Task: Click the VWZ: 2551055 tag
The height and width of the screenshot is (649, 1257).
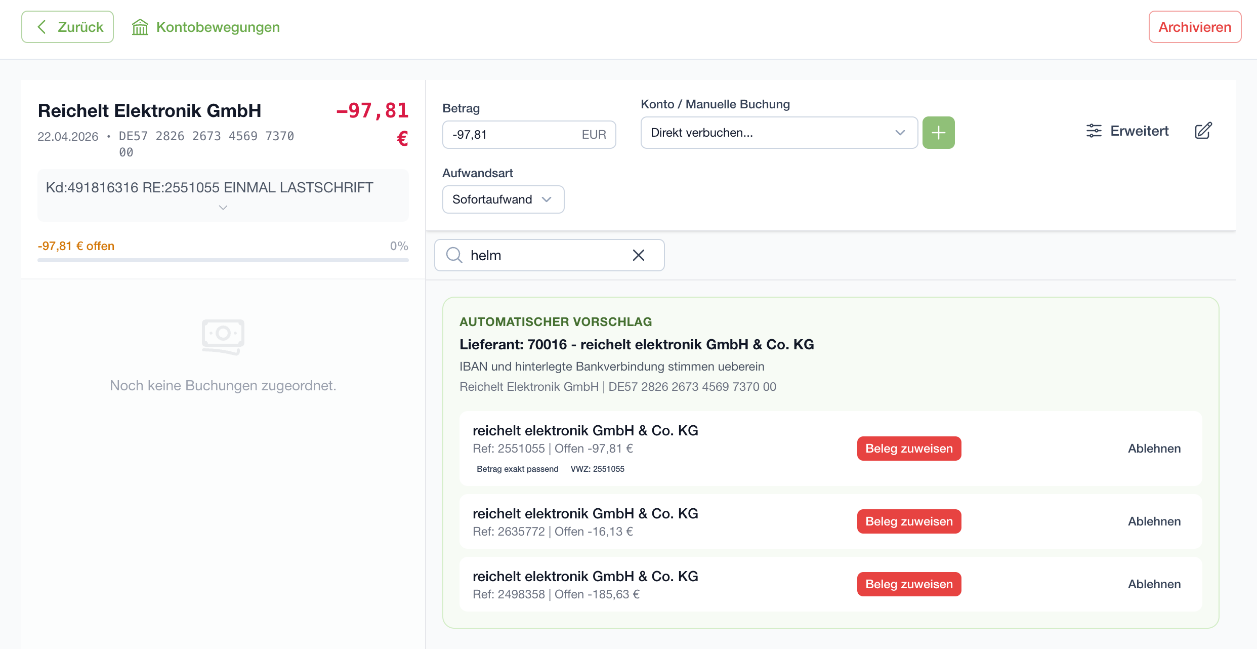Action: 598,469
